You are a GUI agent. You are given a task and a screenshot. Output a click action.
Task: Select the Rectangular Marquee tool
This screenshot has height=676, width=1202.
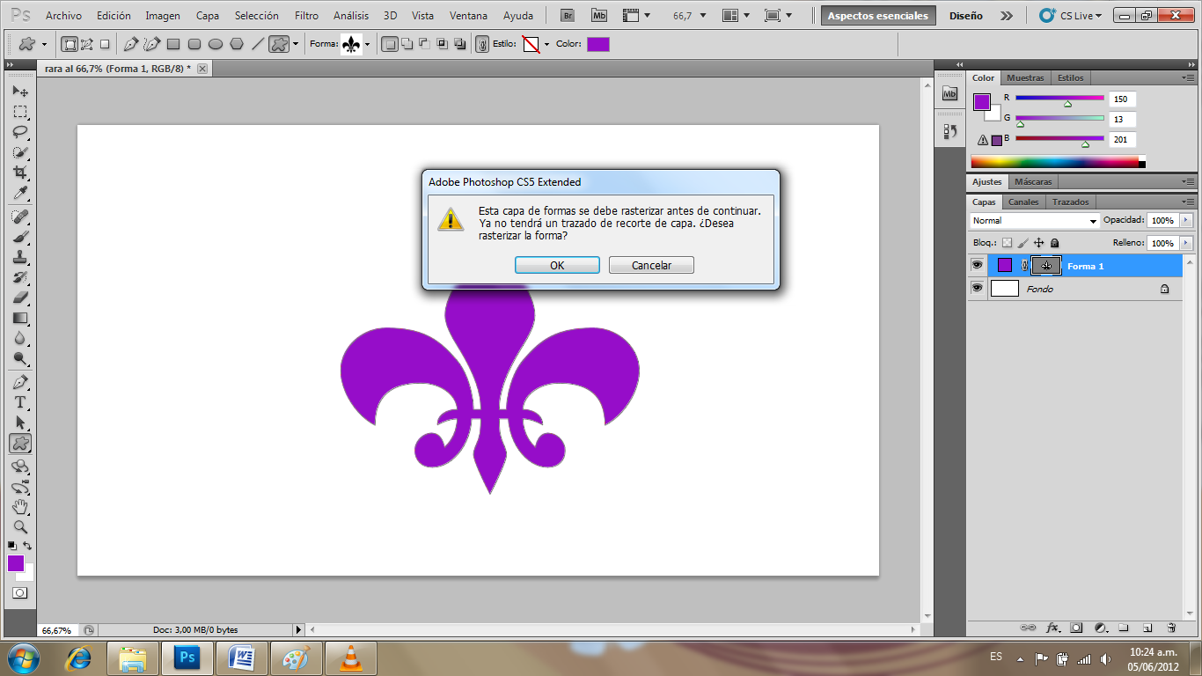coord(20,112)
